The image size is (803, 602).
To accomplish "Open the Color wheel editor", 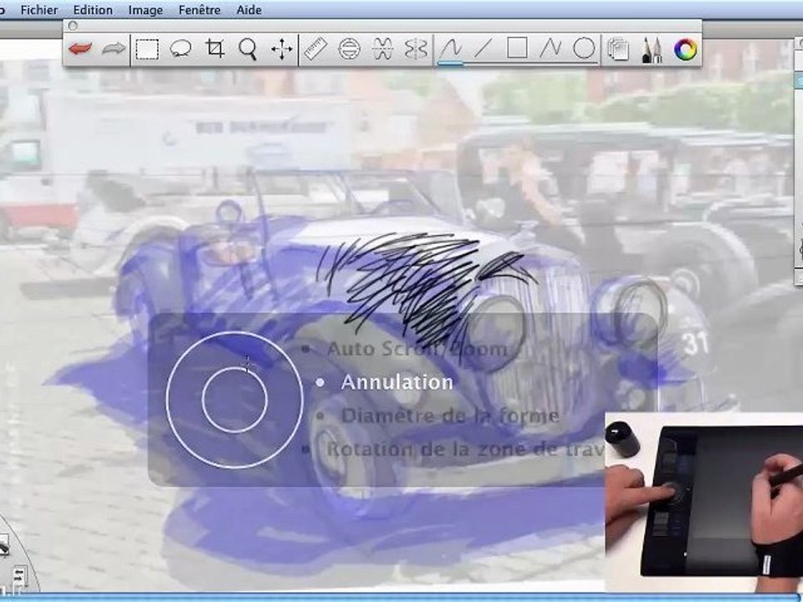I will click(x=685, y=49).
